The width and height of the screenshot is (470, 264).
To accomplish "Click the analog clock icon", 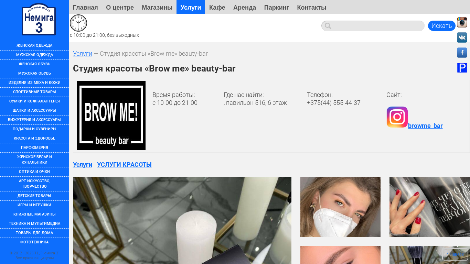I will (x=78, y=23).
